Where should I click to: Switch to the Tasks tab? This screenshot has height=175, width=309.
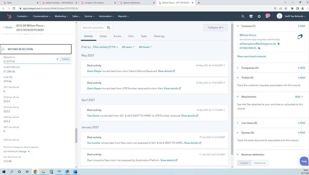click(144, 36)
